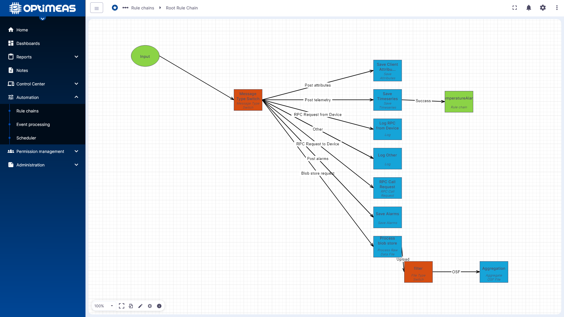Open settings gear in top bar
564x317 pixels.
[543, 8]
